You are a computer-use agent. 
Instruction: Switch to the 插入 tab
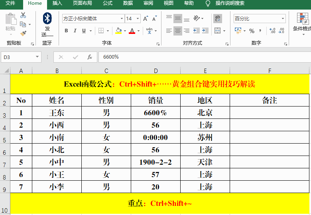(57, 3)
